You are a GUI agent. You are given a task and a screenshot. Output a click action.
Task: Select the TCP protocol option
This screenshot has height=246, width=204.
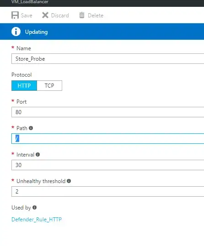49,85
